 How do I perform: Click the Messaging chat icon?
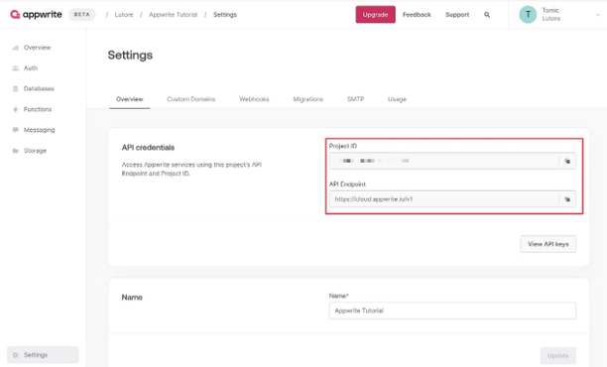pyautogui.click(x=16, y=130)
